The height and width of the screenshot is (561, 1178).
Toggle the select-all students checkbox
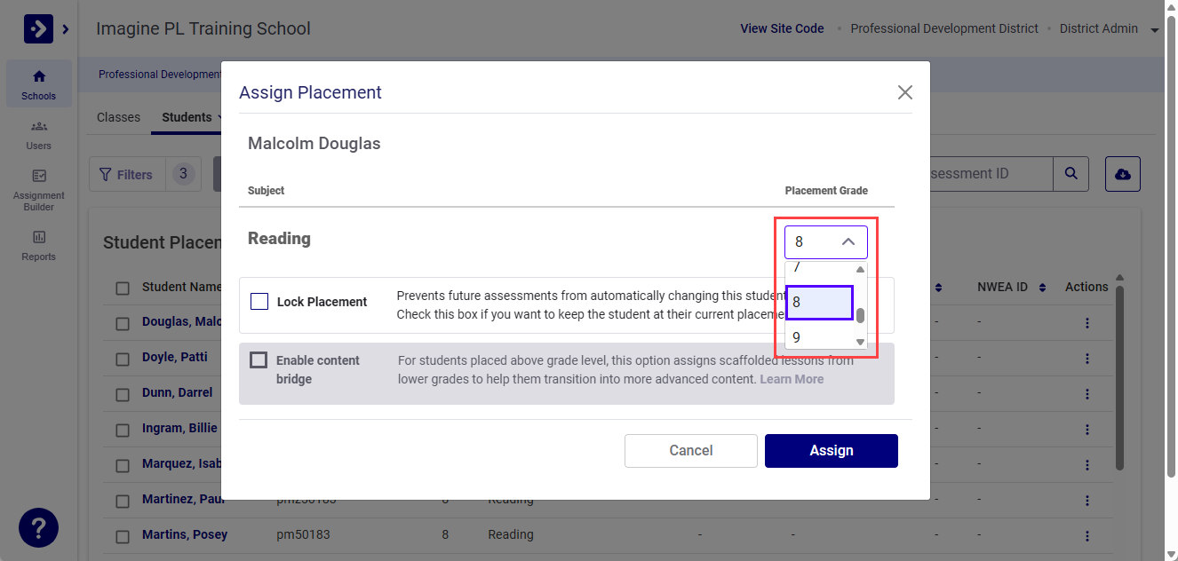[123, 288]
